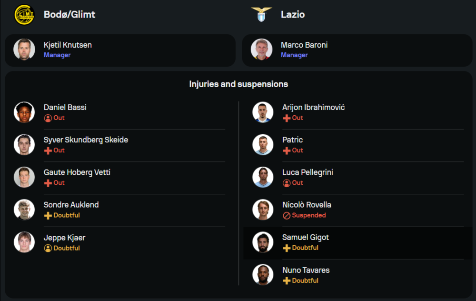Open Kjetil Knutsen's manager photo

point(24,50)
